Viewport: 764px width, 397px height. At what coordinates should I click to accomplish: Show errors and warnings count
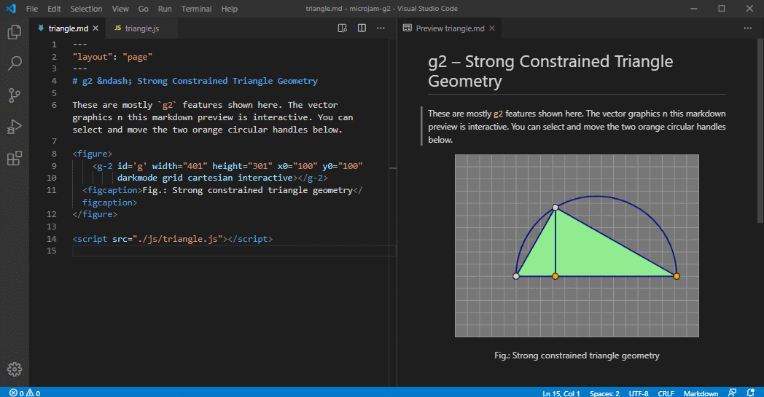tap(25, 393)
